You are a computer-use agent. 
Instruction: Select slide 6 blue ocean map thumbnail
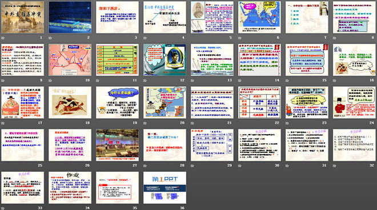[259, 17]
